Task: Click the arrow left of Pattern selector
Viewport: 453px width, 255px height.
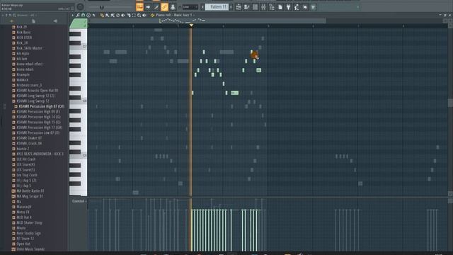Action: 202,7
